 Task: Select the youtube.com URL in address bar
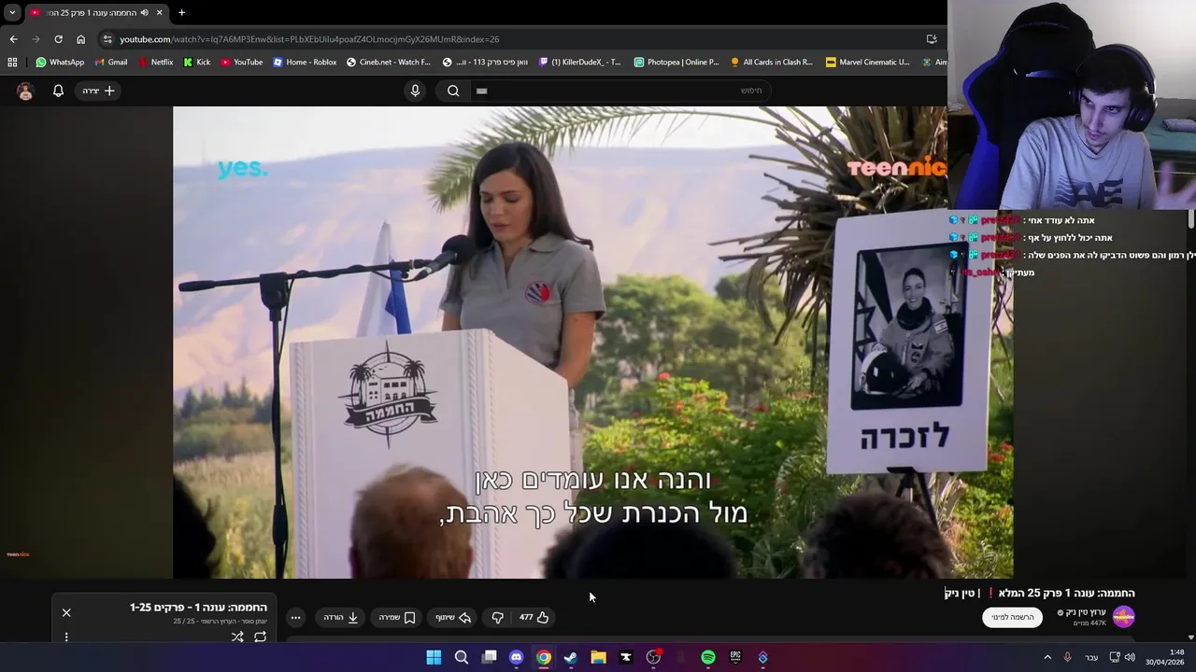click(x=309, y=39)
